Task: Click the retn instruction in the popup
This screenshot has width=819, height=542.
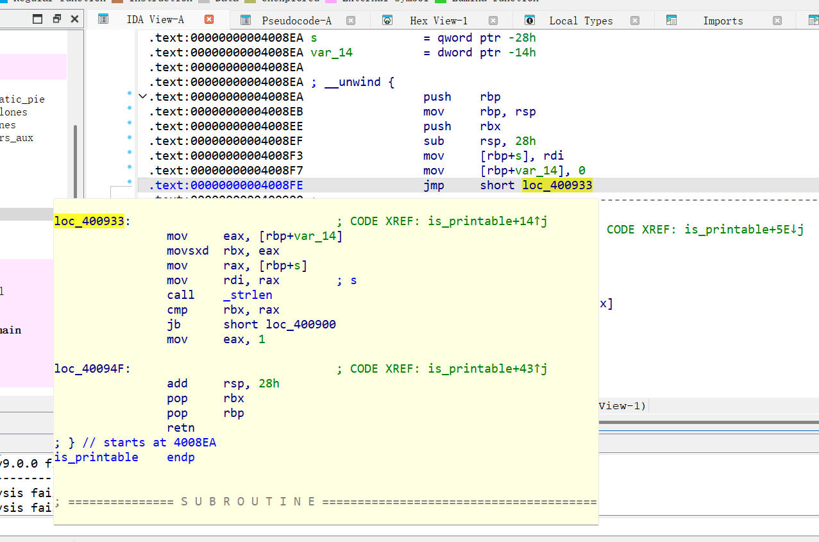Action: click(181, 428)
